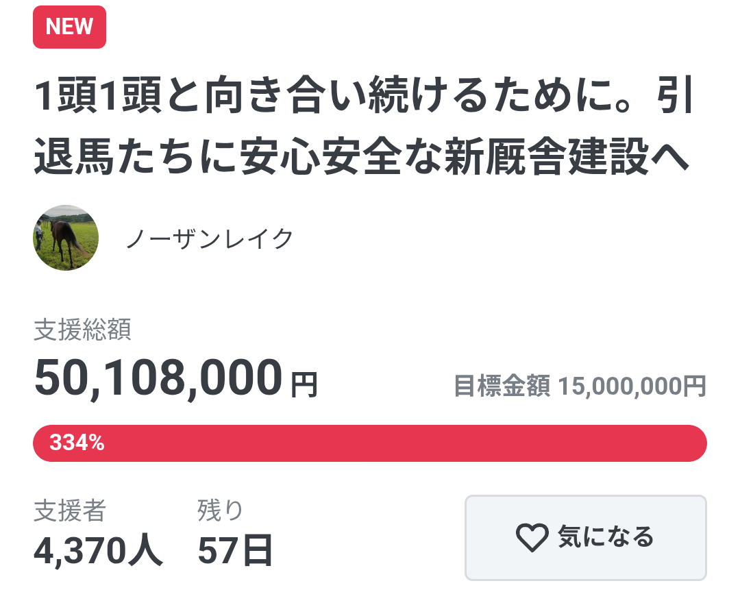Click the horse in the organizer avatar

coord(64,240)
